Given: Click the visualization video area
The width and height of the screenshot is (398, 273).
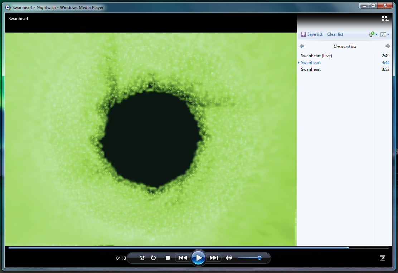Looking at the screenshot, I should coord(151,139).
